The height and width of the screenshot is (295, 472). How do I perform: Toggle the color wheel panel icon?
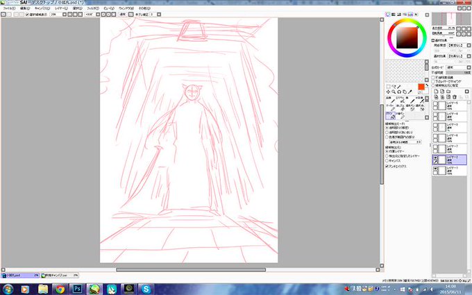coord(388,15)
